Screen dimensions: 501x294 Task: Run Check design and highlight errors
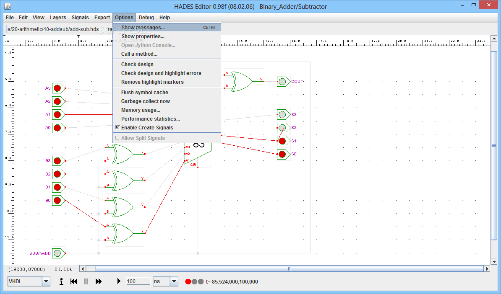click(x=167, y=73)
